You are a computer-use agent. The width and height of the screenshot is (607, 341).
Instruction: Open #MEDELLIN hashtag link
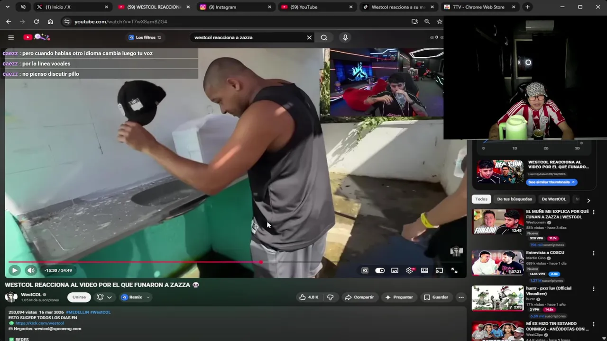[x=77, y=312]
